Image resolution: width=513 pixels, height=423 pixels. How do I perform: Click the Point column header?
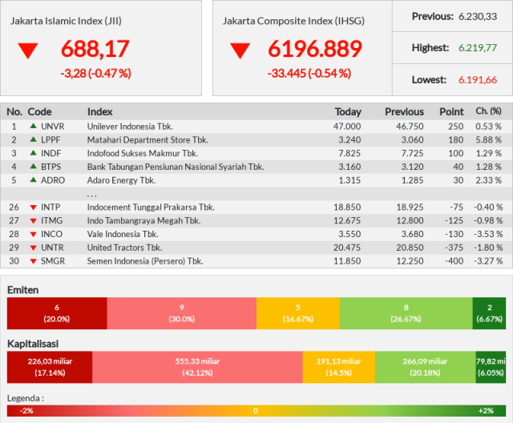pyautogui.click(x=451, y=112)
